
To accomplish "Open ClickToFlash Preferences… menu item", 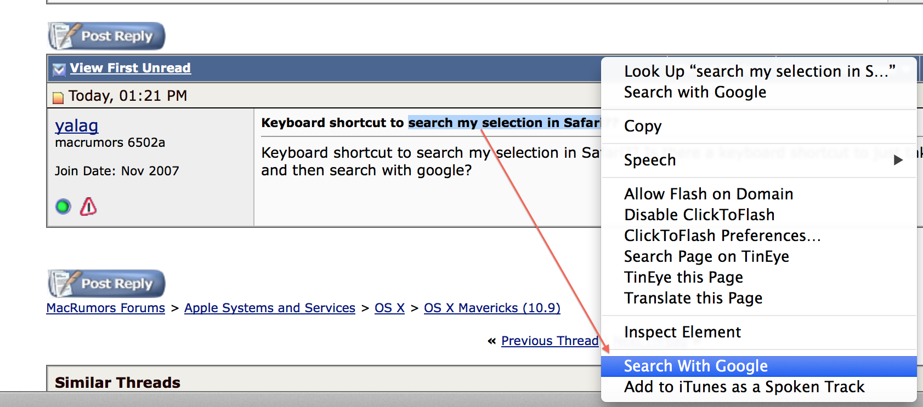I will [759, 236].
